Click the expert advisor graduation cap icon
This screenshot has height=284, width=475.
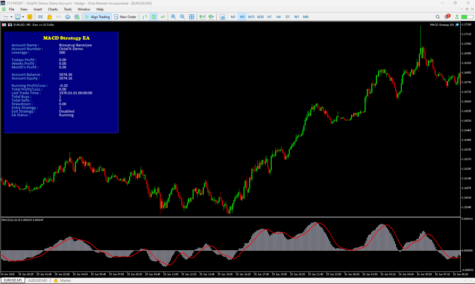457,25
